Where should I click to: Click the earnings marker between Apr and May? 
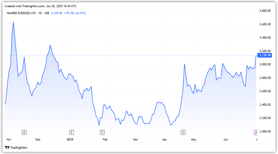pos(183,132)
